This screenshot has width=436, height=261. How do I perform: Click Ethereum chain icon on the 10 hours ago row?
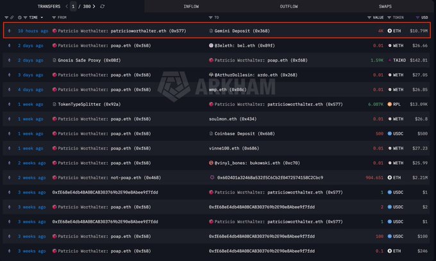coord(9,31)
